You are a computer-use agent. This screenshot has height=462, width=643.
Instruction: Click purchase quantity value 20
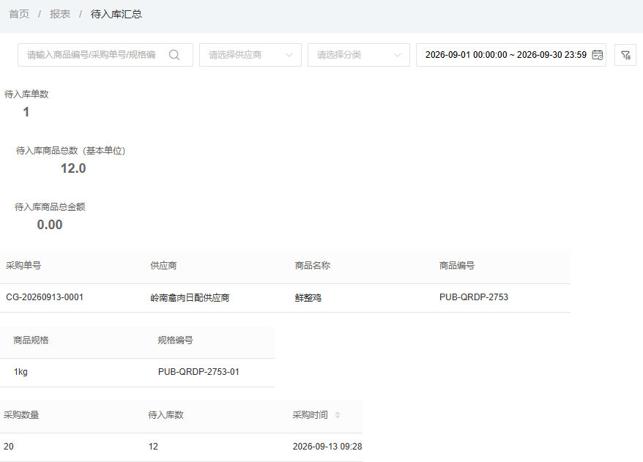point(9,447)
